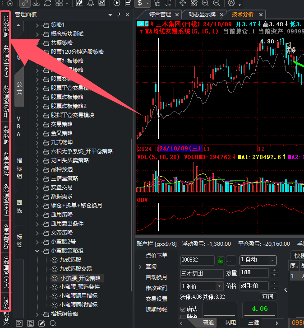Open the settings gear in toolbar
The width and height of the screenshot is (304, 328).
pyautogui.click(x=231, y=3)
